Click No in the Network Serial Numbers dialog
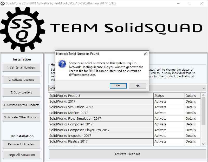The image size is (208, 162). (x=137, y=86)
